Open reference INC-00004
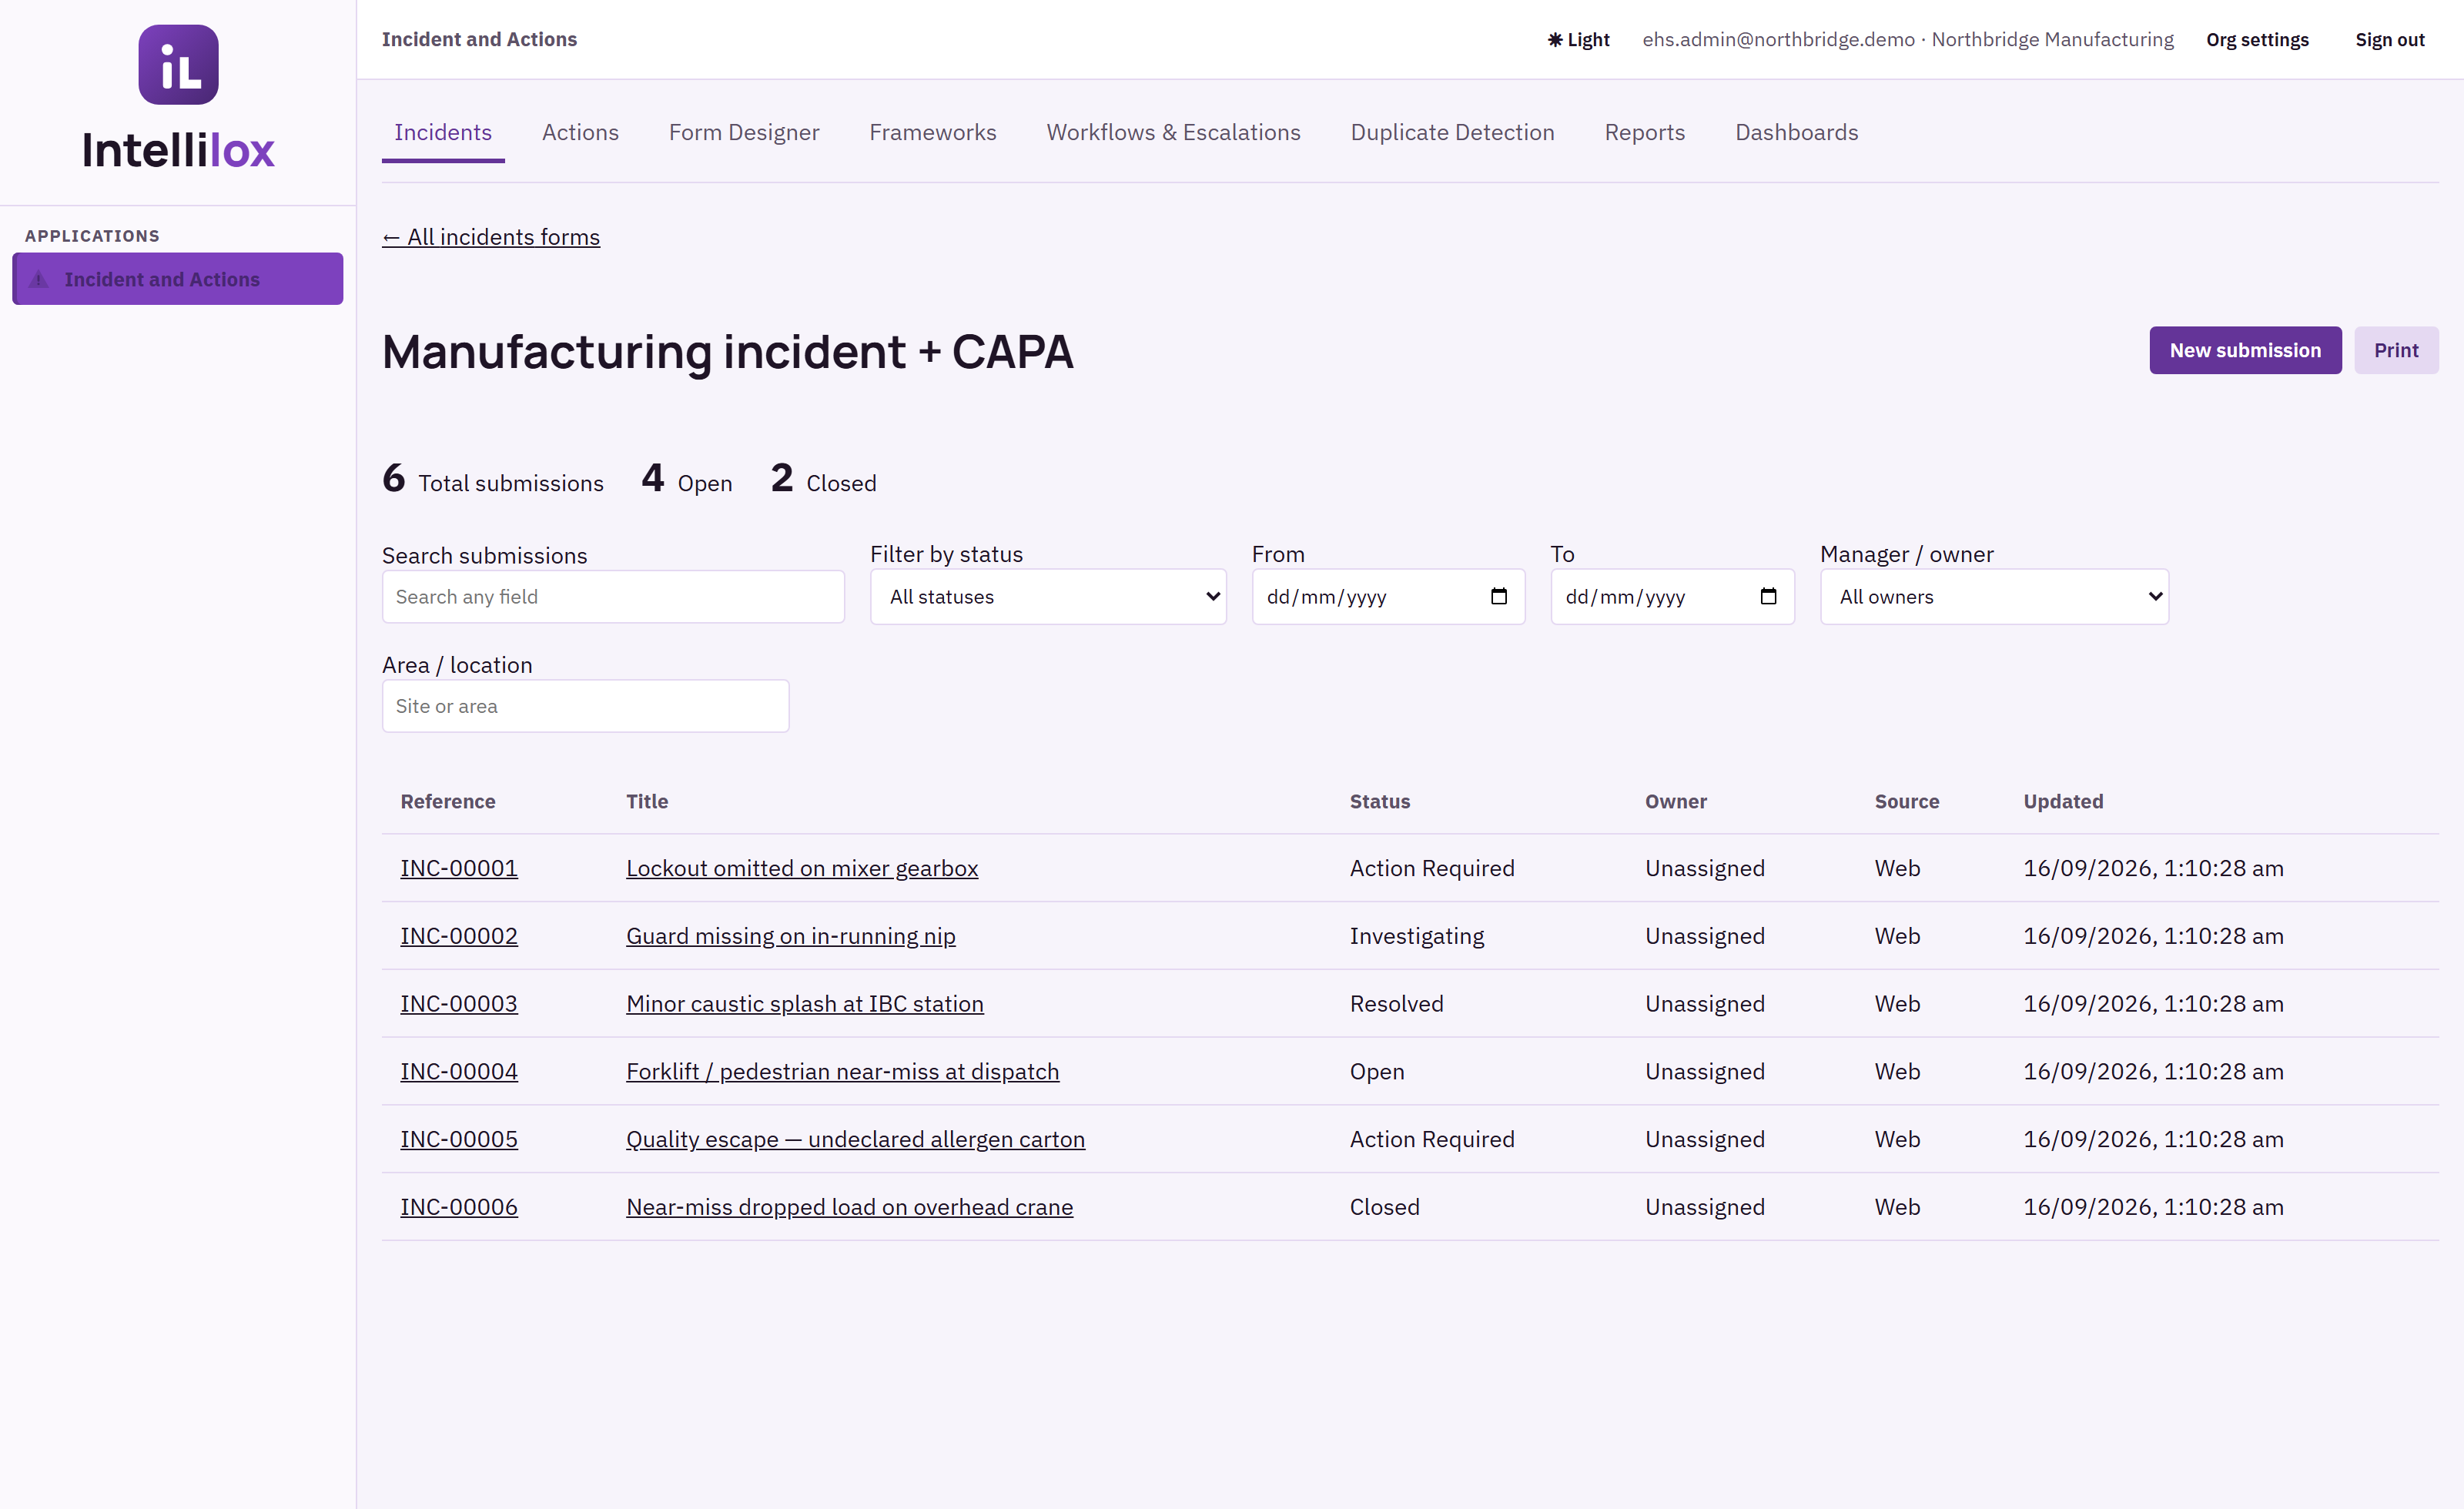Image resolution: width=2464 pixels, height=1509 pixels. [459, 1072]
